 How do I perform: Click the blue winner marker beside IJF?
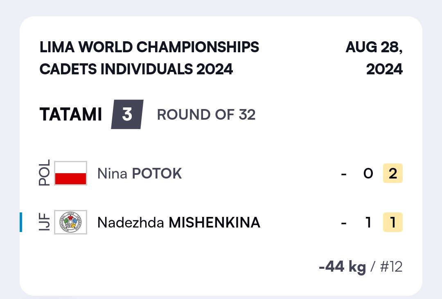pyautogui.click(x=21, y=222)
